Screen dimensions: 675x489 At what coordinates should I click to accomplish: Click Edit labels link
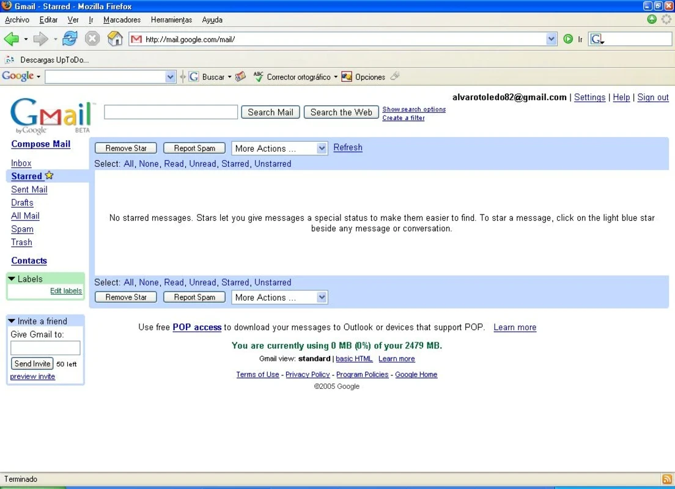[66, 291]
